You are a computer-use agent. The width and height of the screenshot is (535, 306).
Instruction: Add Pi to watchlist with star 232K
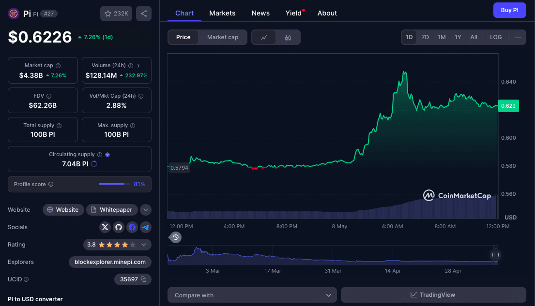tap(116, 14)
